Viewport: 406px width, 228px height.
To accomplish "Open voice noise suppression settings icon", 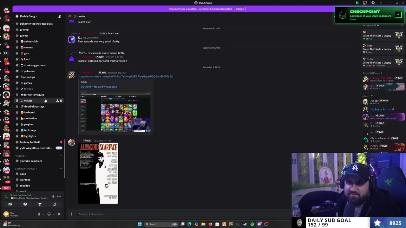I will point(53,196).
